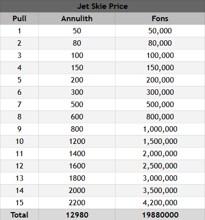Select the Annulith value 1400
Image resolution: width=205 pixels, height=220 pixels.
pos(77,154)
